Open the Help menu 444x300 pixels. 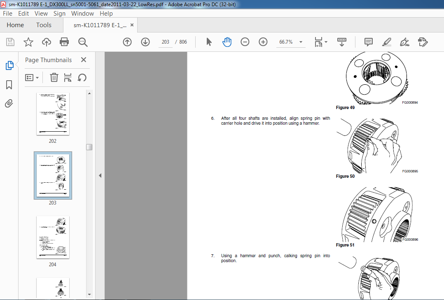coord(106,14)
